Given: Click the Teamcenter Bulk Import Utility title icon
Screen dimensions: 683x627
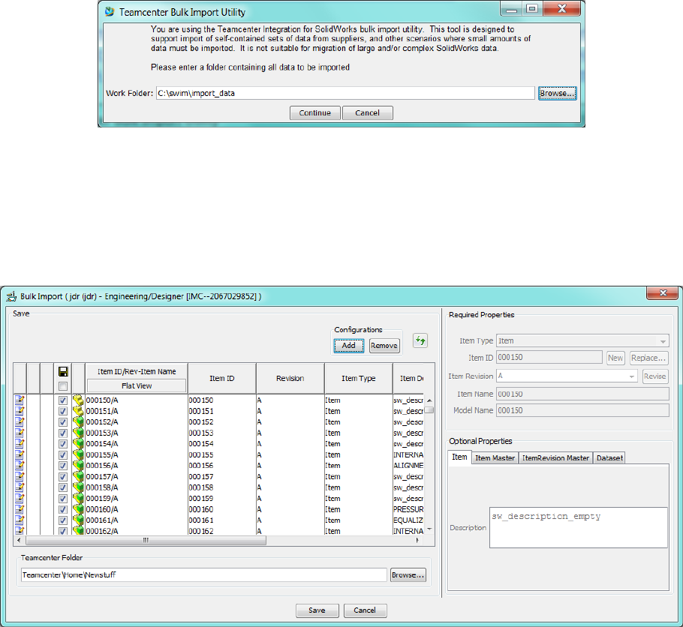Looking at the screenshot, I should 110,12.
